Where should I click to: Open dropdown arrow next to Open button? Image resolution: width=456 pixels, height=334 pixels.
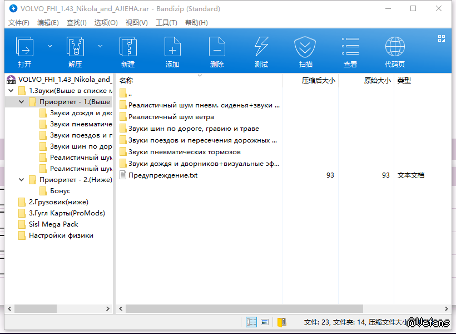49,46
